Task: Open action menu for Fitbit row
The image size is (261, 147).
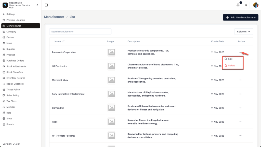Action: point(240,122)
